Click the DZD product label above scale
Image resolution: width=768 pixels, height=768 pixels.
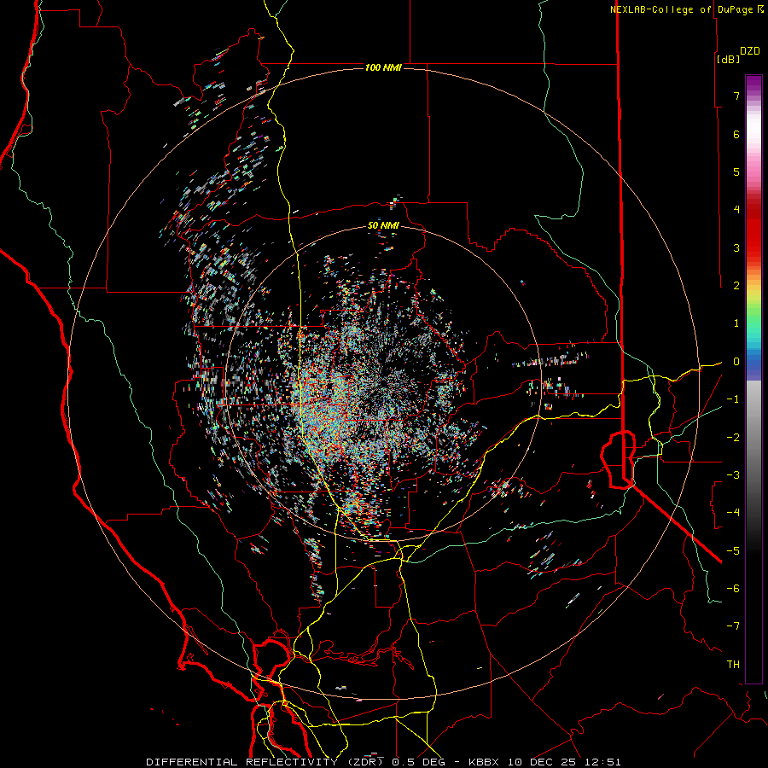750,51
